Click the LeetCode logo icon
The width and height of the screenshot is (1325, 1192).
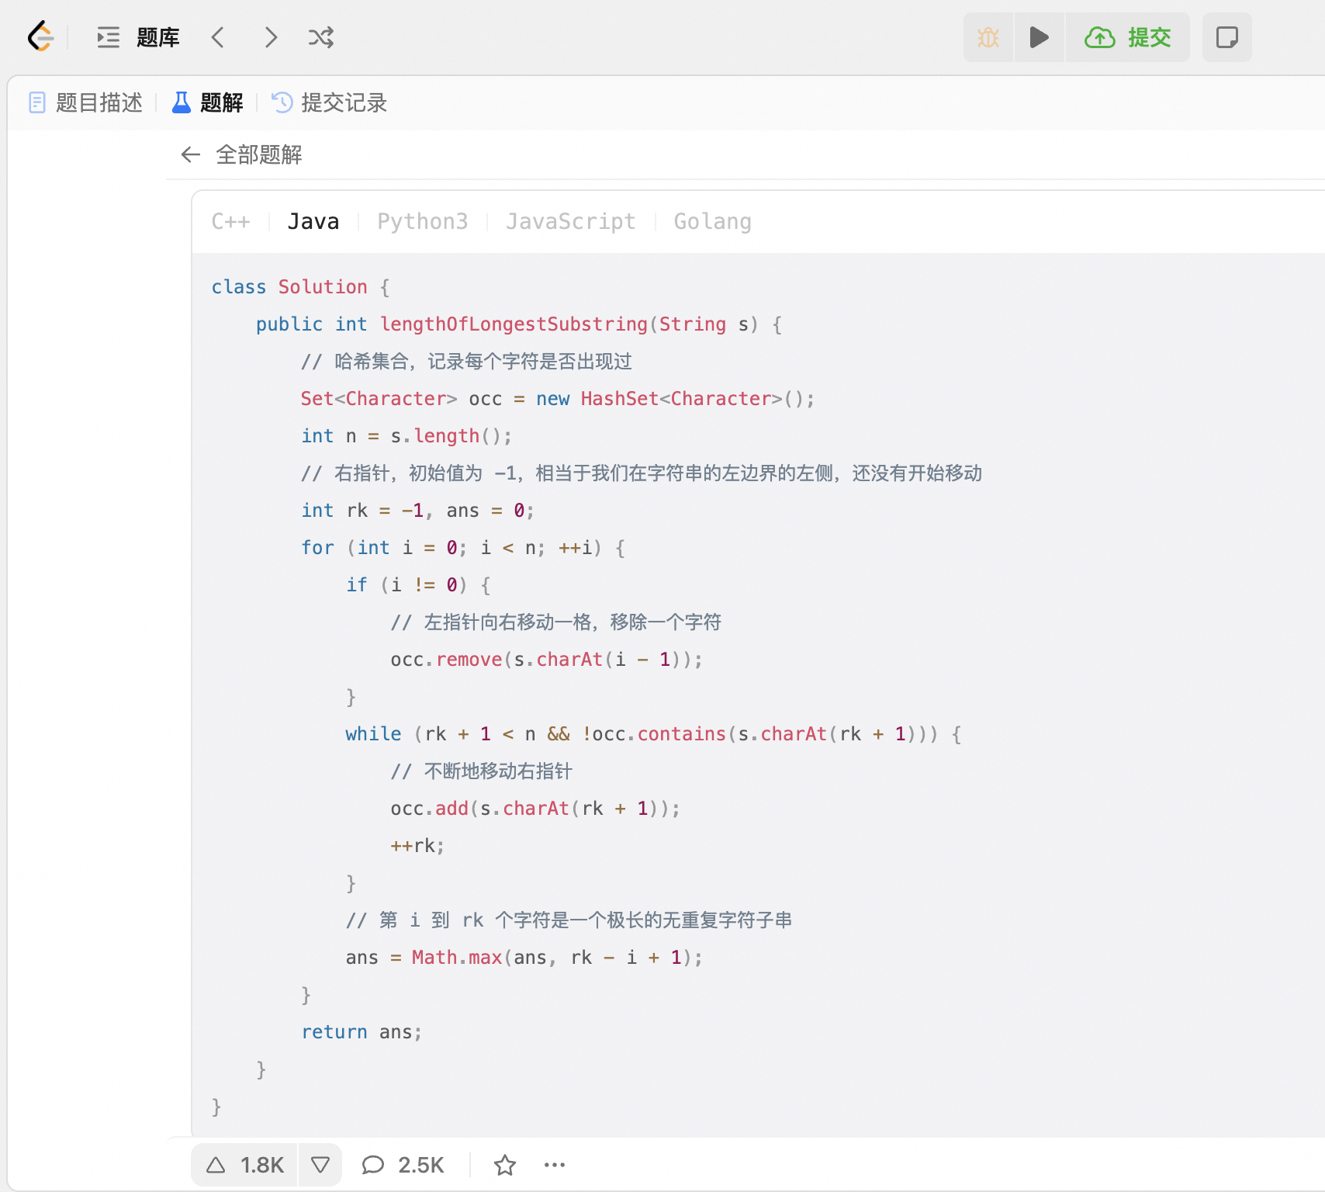click(42, 36)
